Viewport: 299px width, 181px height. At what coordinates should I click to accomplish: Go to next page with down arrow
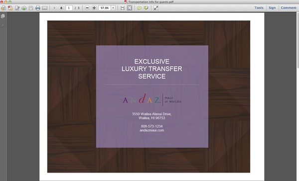pyautogui.click(x=61, y=8)
